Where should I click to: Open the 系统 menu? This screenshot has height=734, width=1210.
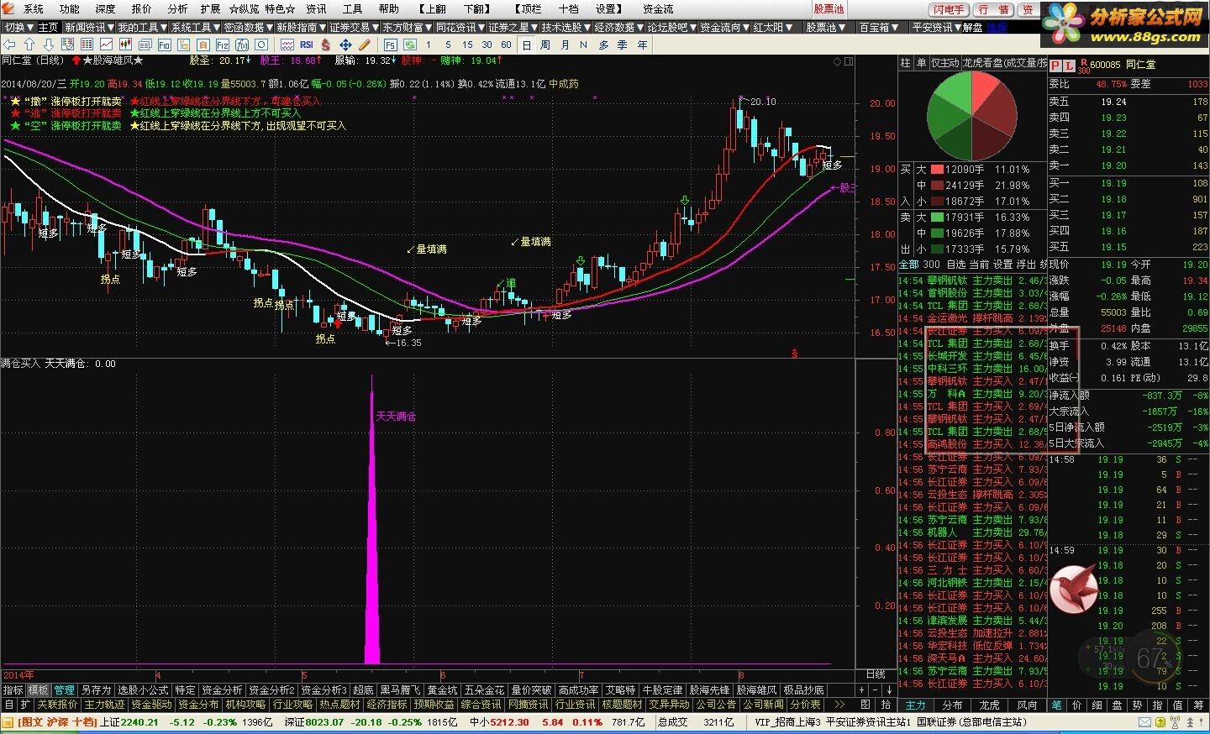34,8
